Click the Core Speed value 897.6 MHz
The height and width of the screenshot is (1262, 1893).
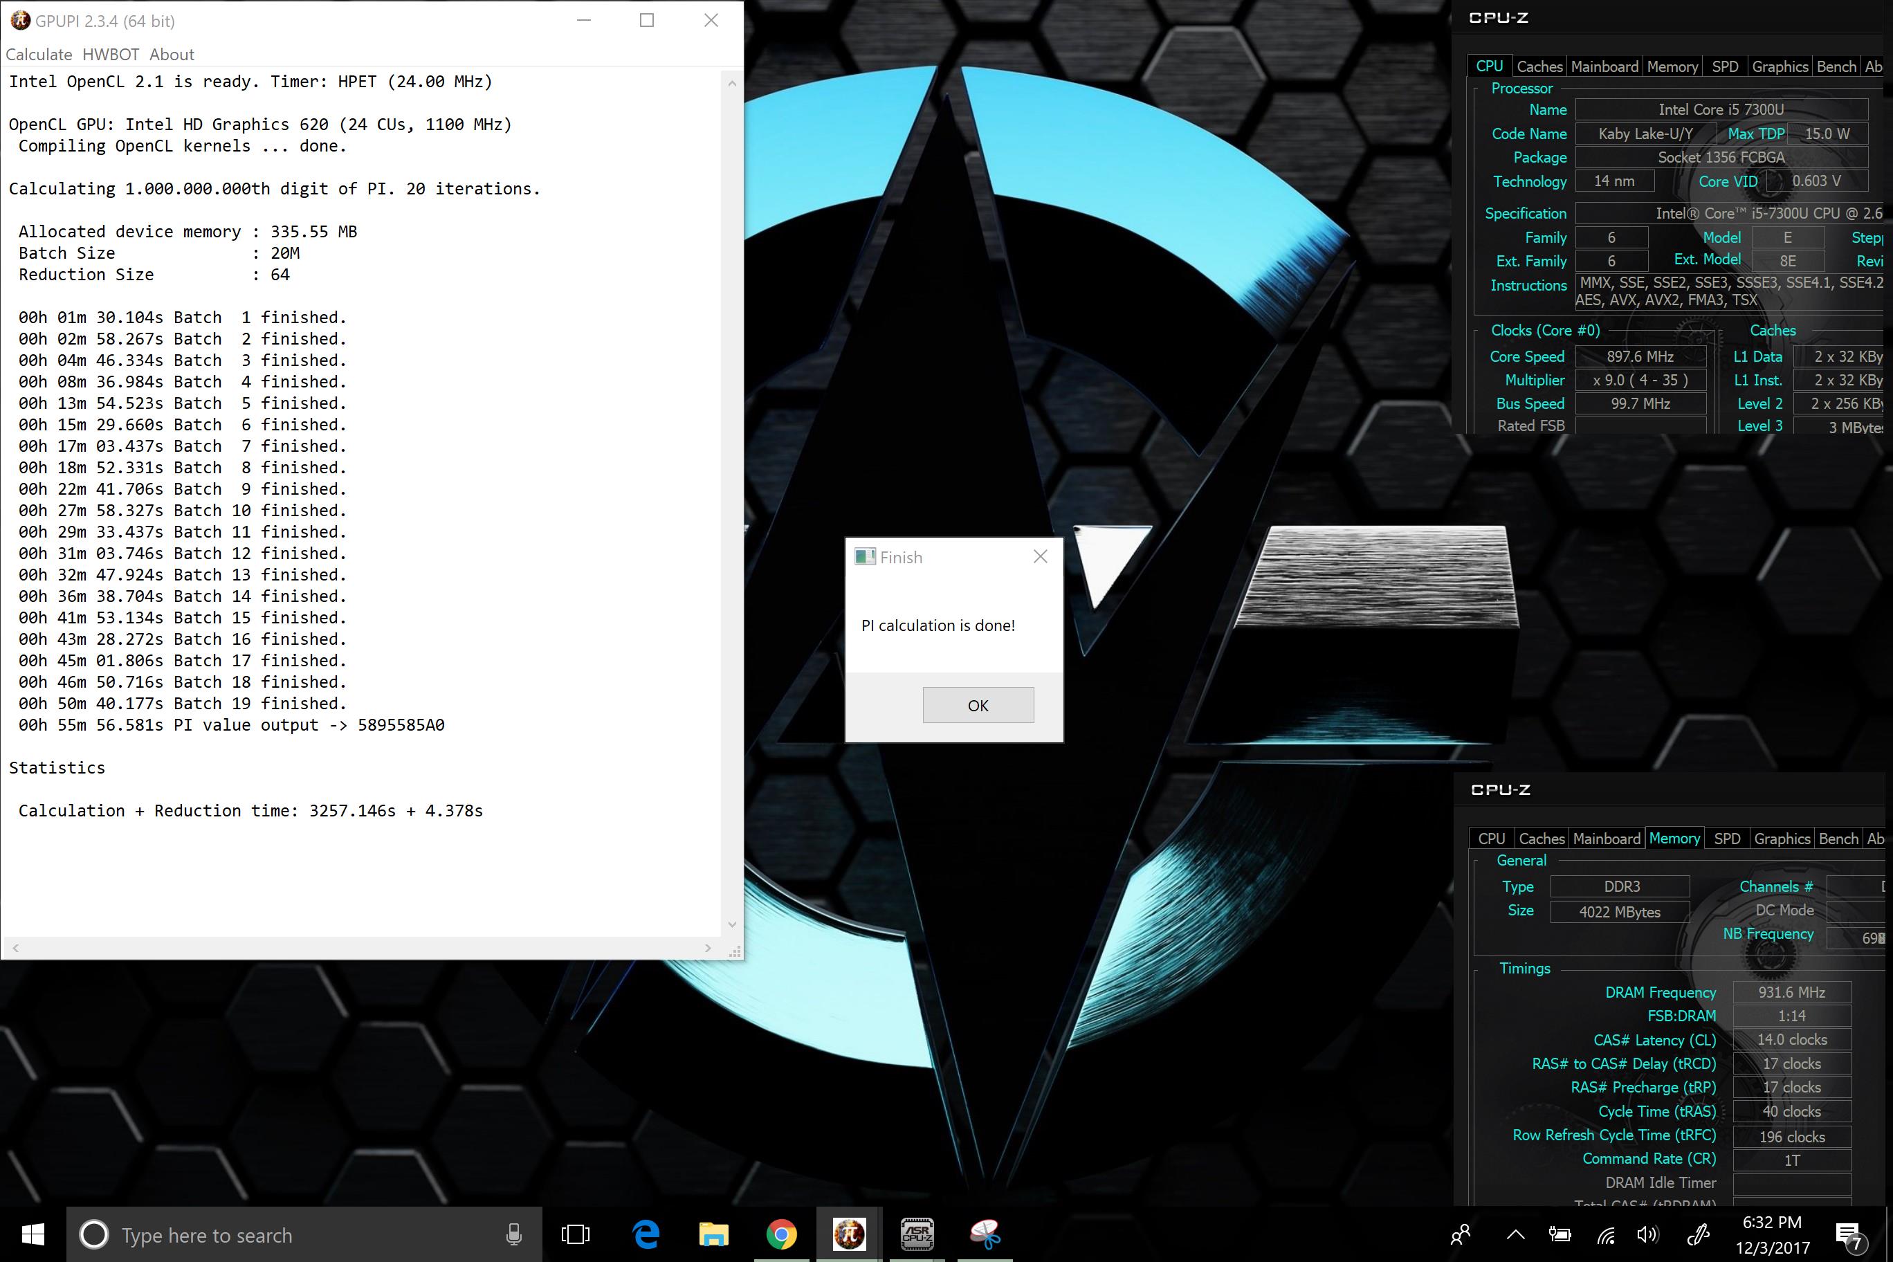pos(1640,356)
